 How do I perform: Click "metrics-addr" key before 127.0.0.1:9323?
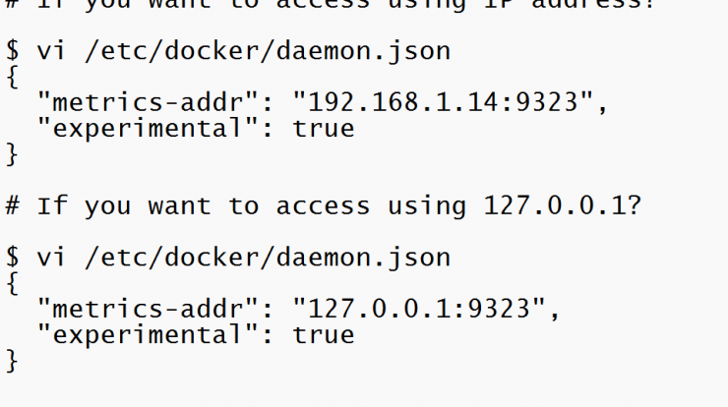(x=148, y=309)
